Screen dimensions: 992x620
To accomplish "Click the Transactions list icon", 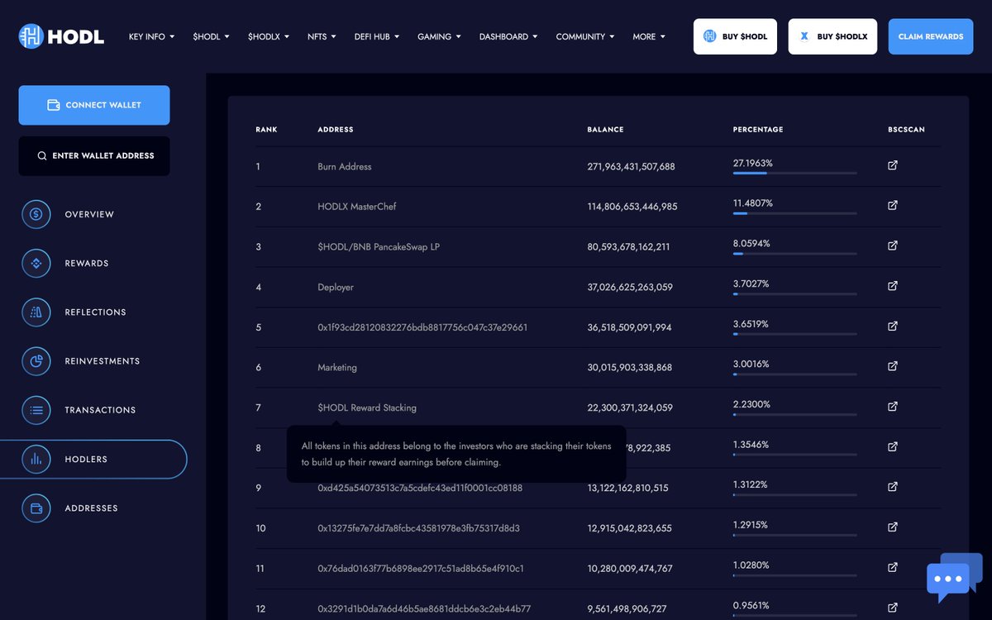I will (36, 410).
